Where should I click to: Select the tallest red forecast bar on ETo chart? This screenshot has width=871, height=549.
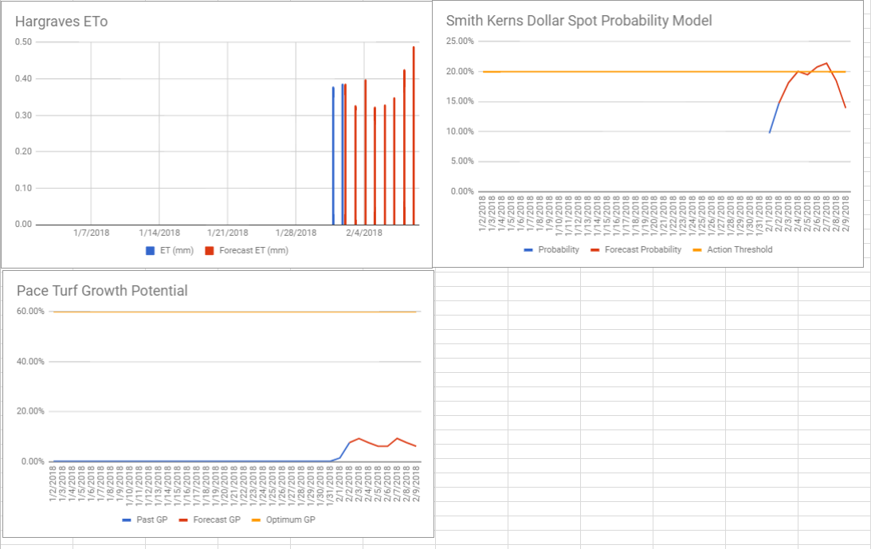(x=414, y=135)
